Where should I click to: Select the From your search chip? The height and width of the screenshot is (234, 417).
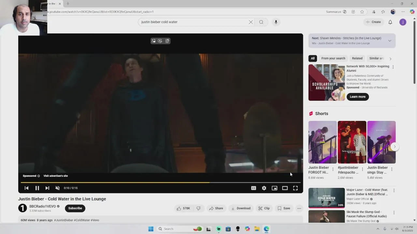tap(333, 58)
